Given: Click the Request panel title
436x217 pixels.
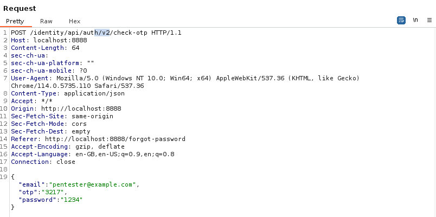Looking at the screenshot, I should [20, 8].
